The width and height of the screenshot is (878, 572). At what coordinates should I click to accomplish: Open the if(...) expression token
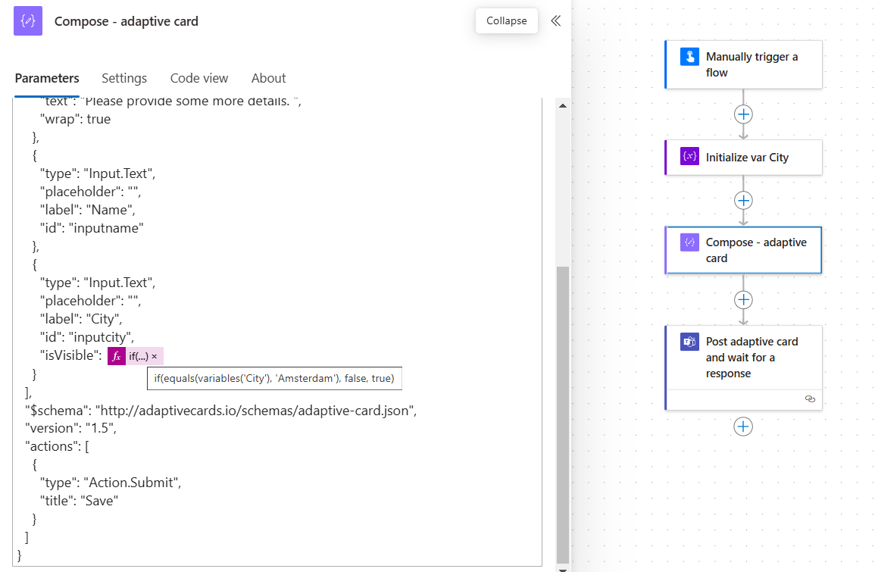(x=139, y=356)
